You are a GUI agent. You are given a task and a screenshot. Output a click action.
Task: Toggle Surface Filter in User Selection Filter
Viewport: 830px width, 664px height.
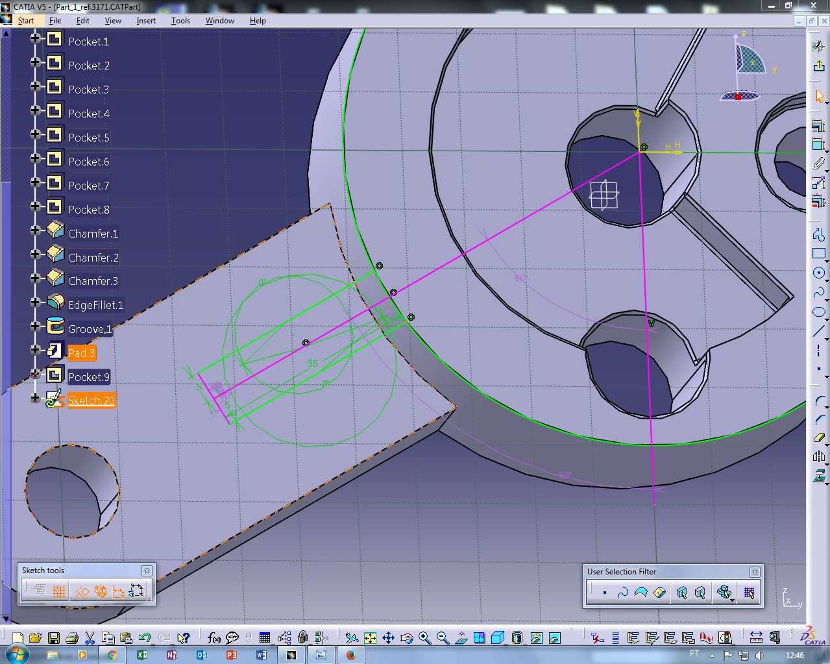(641, 593)
